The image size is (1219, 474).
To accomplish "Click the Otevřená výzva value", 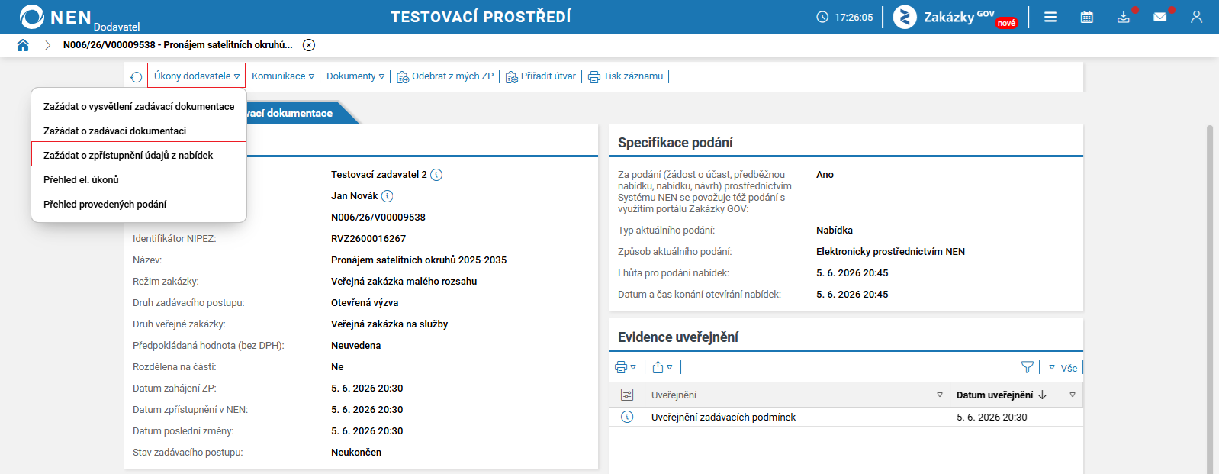I will [365, 303].
